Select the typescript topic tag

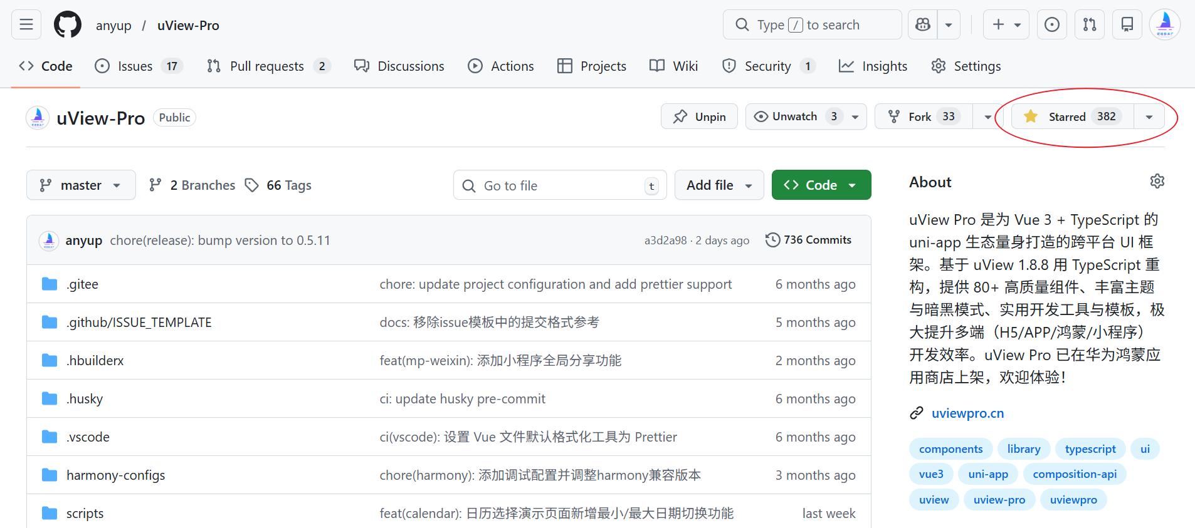1090,449
